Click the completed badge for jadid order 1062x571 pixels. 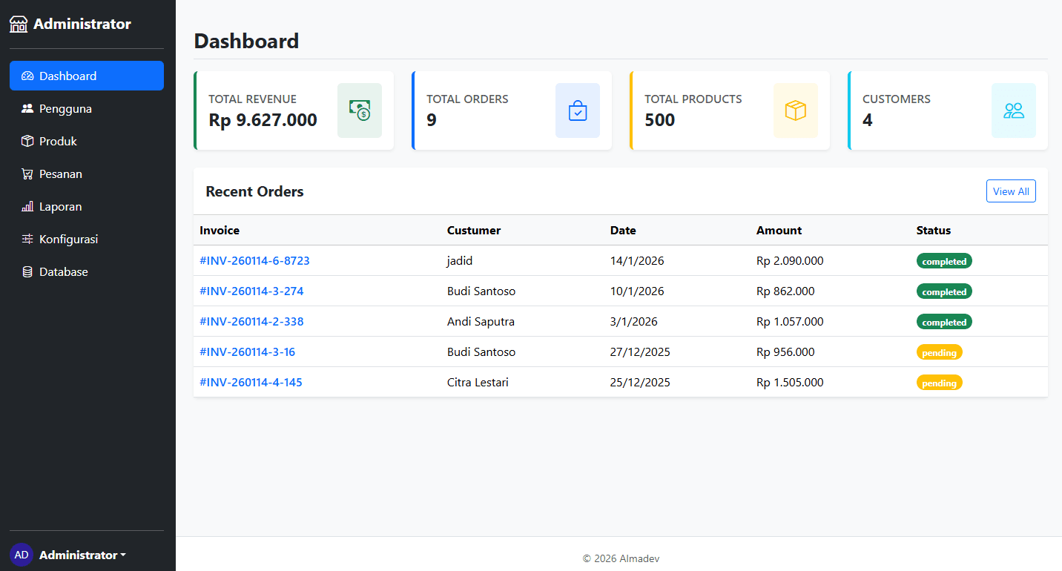944,261
